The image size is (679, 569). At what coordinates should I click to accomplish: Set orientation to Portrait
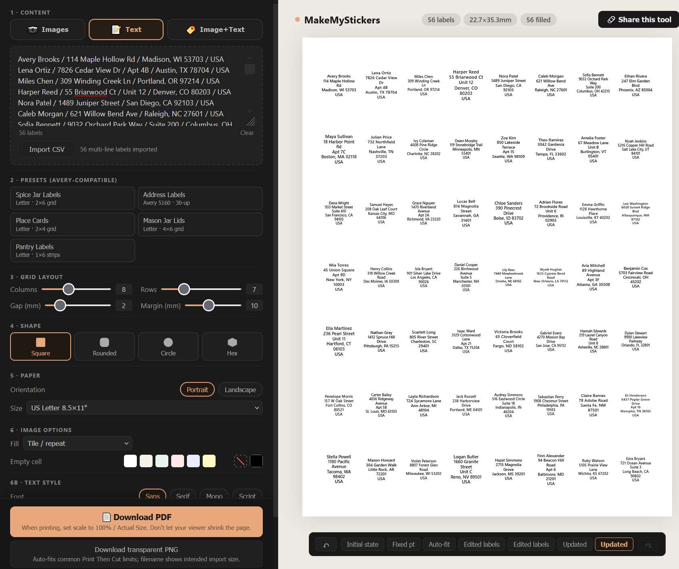coord(197,390)
